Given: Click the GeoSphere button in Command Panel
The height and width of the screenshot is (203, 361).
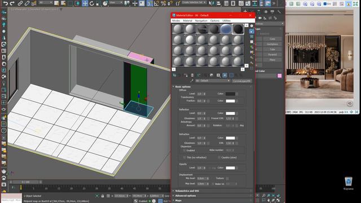Looking at the screenshot, I should point(272,44).
